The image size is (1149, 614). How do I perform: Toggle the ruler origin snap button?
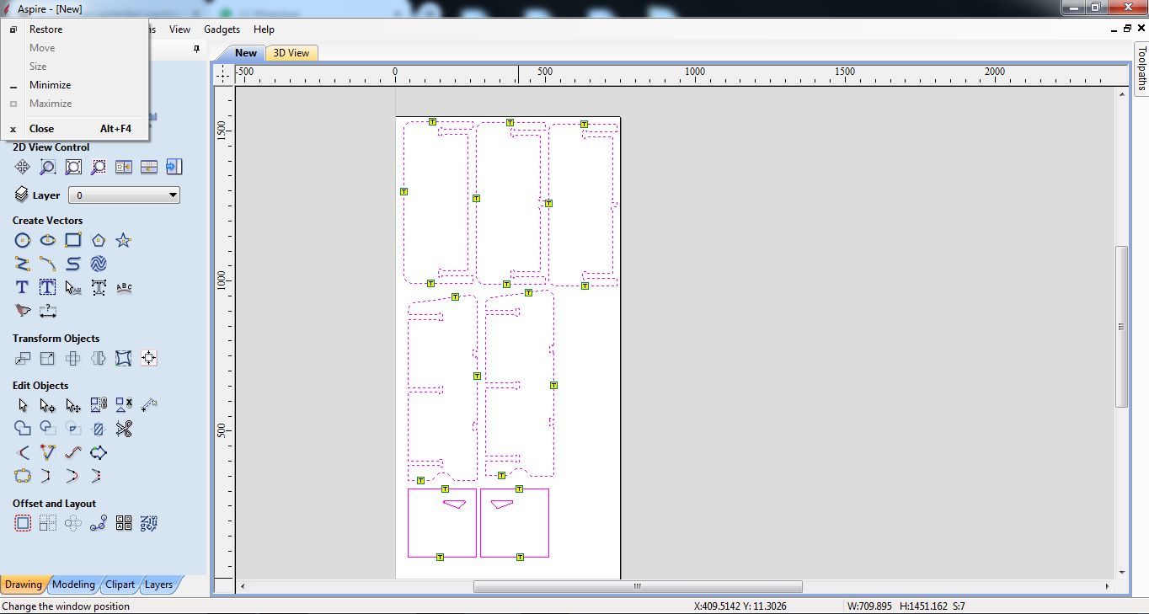pyautogui.click(x=222, y=75)
